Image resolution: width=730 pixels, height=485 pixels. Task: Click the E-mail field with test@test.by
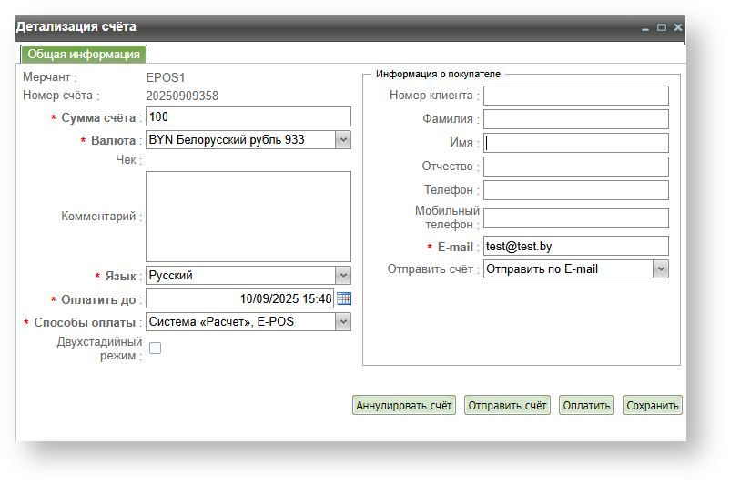575,246
